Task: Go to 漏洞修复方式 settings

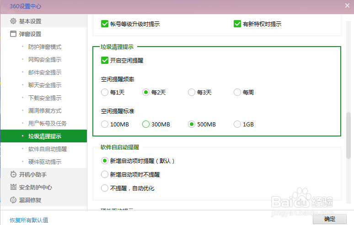Action: [x=45, y=110]
